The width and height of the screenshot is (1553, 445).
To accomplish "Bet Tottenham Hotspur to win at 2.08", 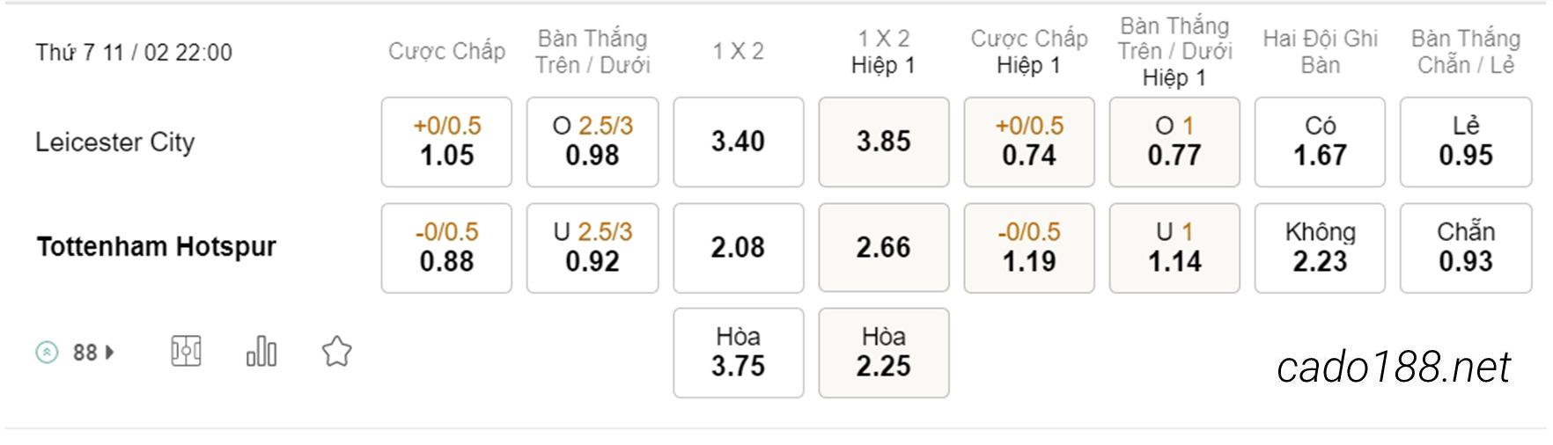I will point(739,248).
